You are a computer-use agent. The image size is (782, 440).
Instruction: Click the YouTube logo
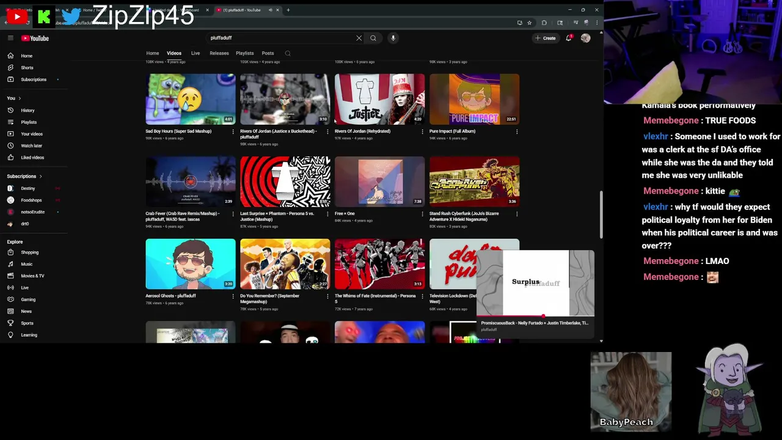pyautogui.click(x=35, y=38)
